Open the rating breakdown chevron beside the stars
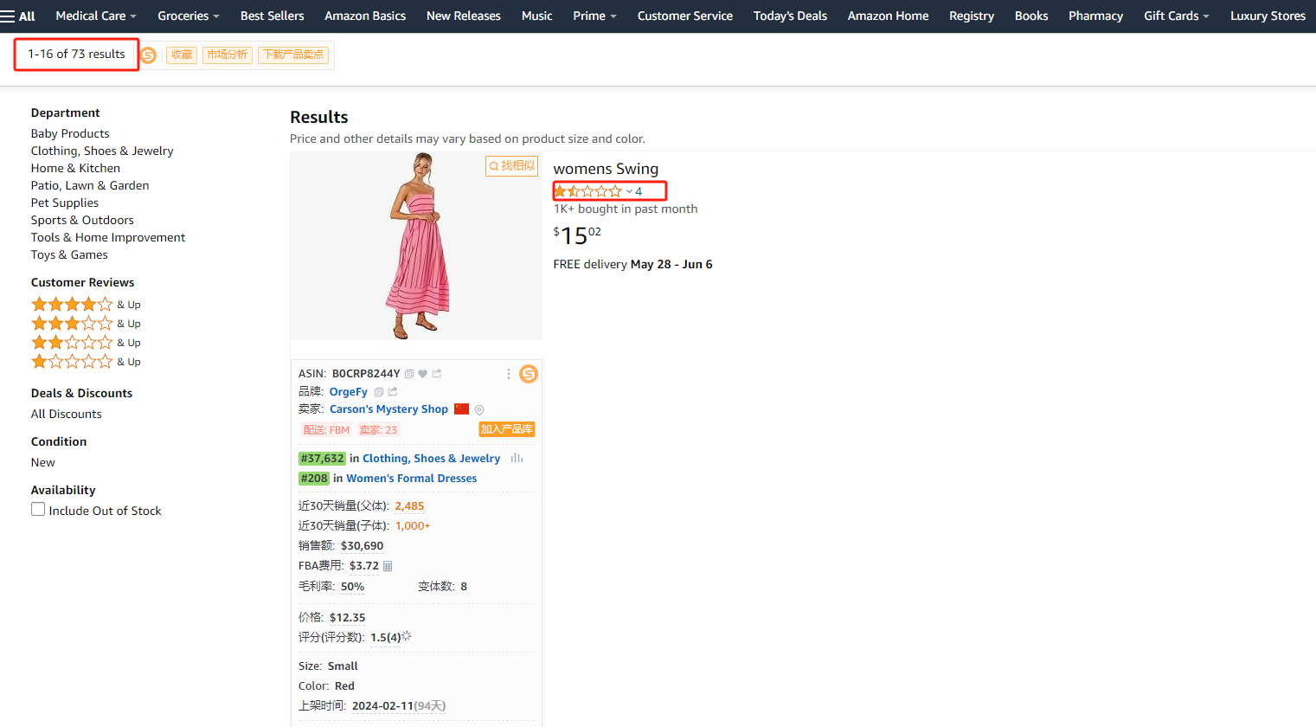The width and height of the screenshot is (1316, 727). [629, 191]
